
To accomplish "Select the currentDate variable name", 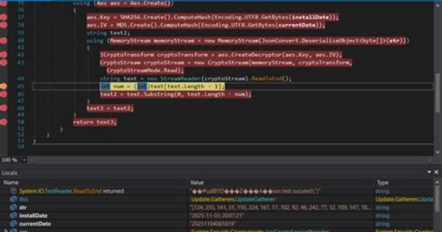I will pos(35,224).
